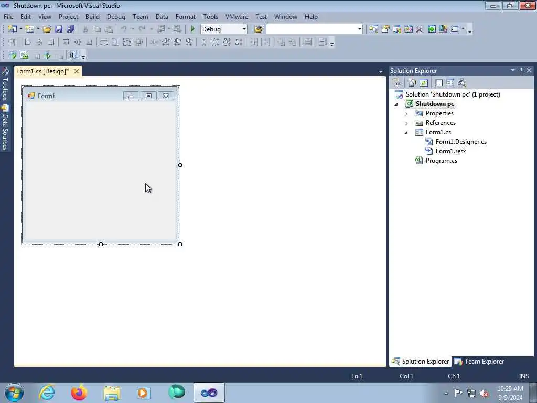Image resolution: width=537 pixels, height=403 pixels.
Task: Click the Command Window toolbar icon
Action: click(455, 29)
